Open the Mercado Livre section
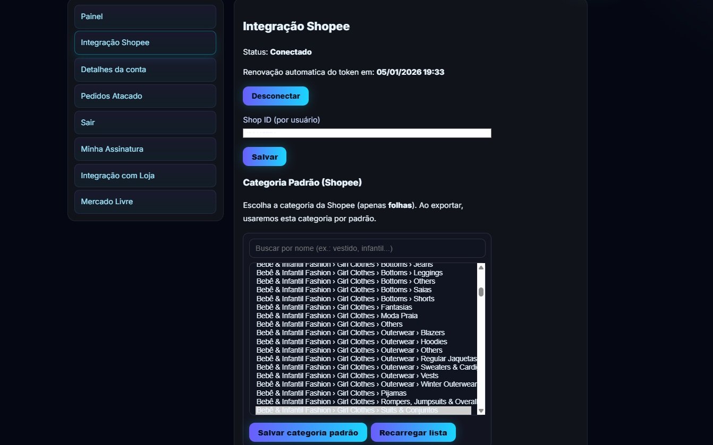The image size is (713, 445). point(145,202)
